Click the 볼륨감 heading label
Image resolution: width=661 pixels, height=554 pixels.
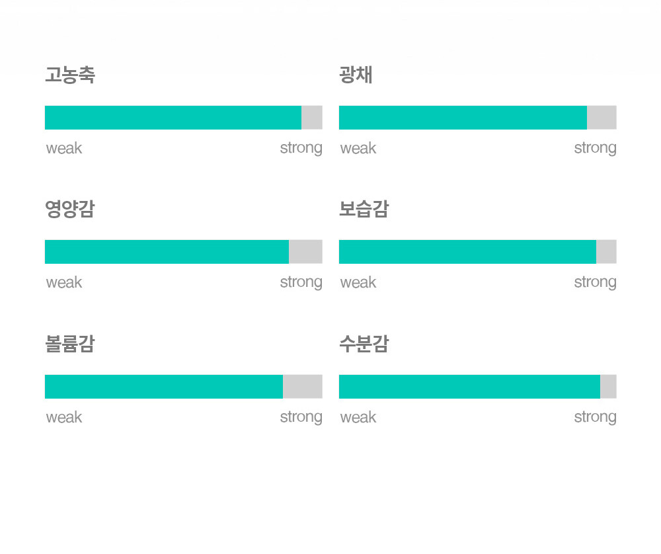[70, 344]
